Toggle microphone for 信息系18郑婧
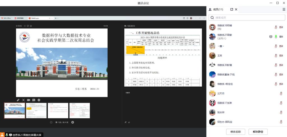 click(x=276, y=27)
